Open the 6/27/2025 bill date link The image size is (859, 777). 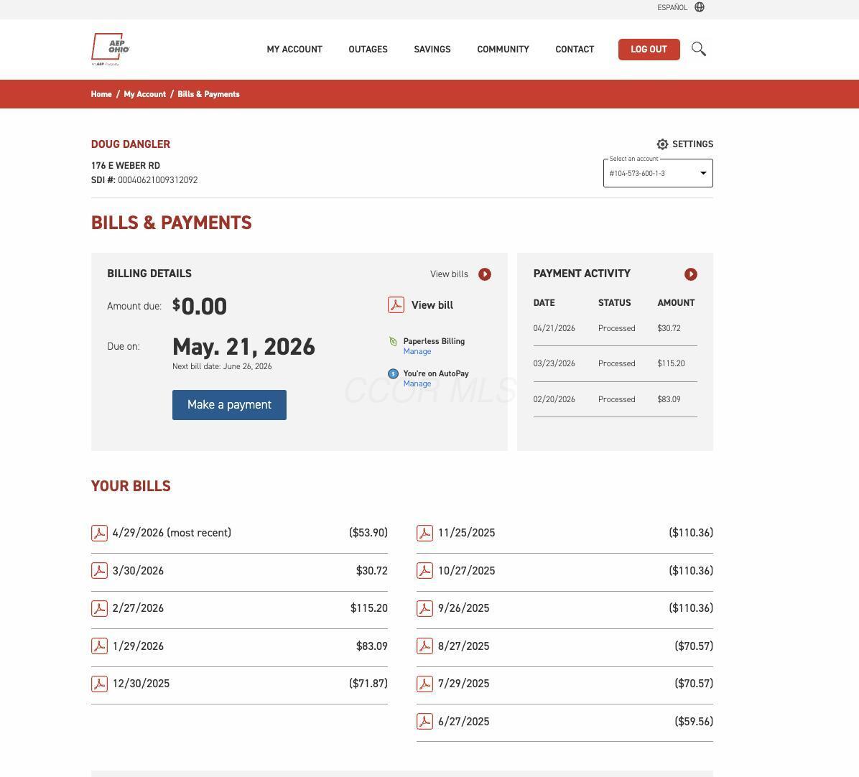463,722
